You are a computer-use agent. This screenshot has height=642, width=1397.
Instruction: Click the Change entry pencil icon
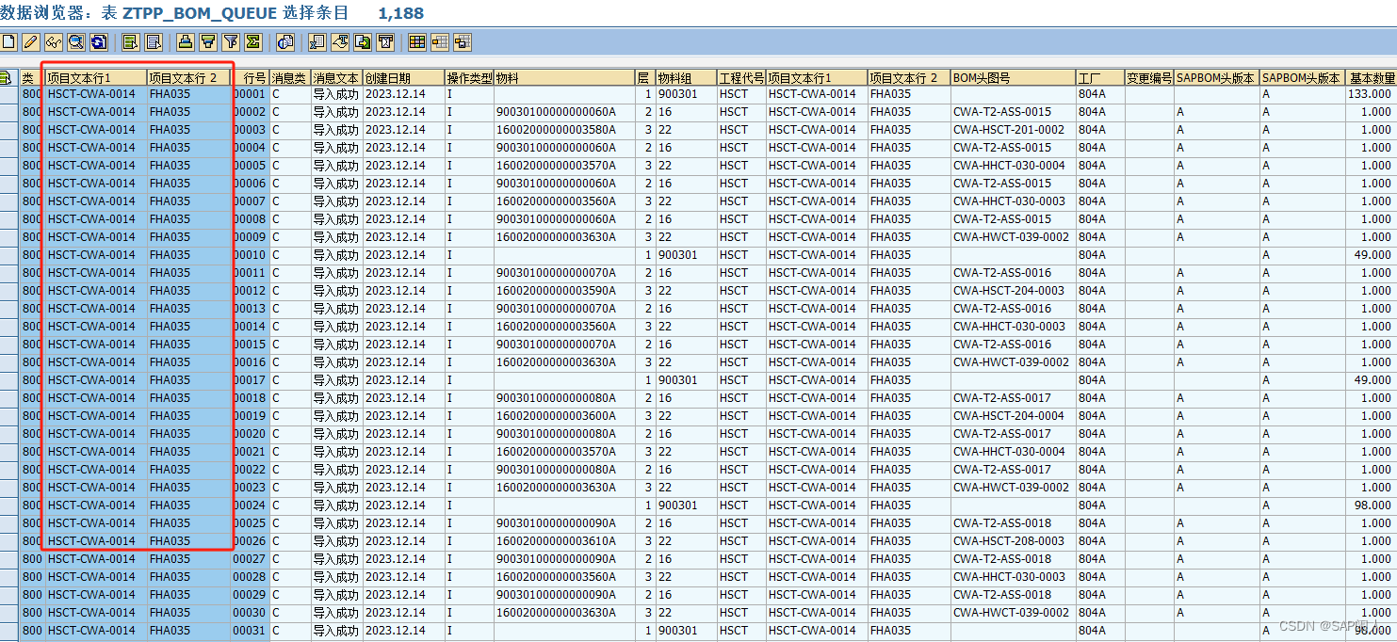click(31, 42)
